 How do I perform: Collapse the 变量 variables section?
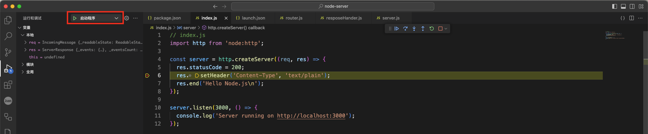pos(20,28)
